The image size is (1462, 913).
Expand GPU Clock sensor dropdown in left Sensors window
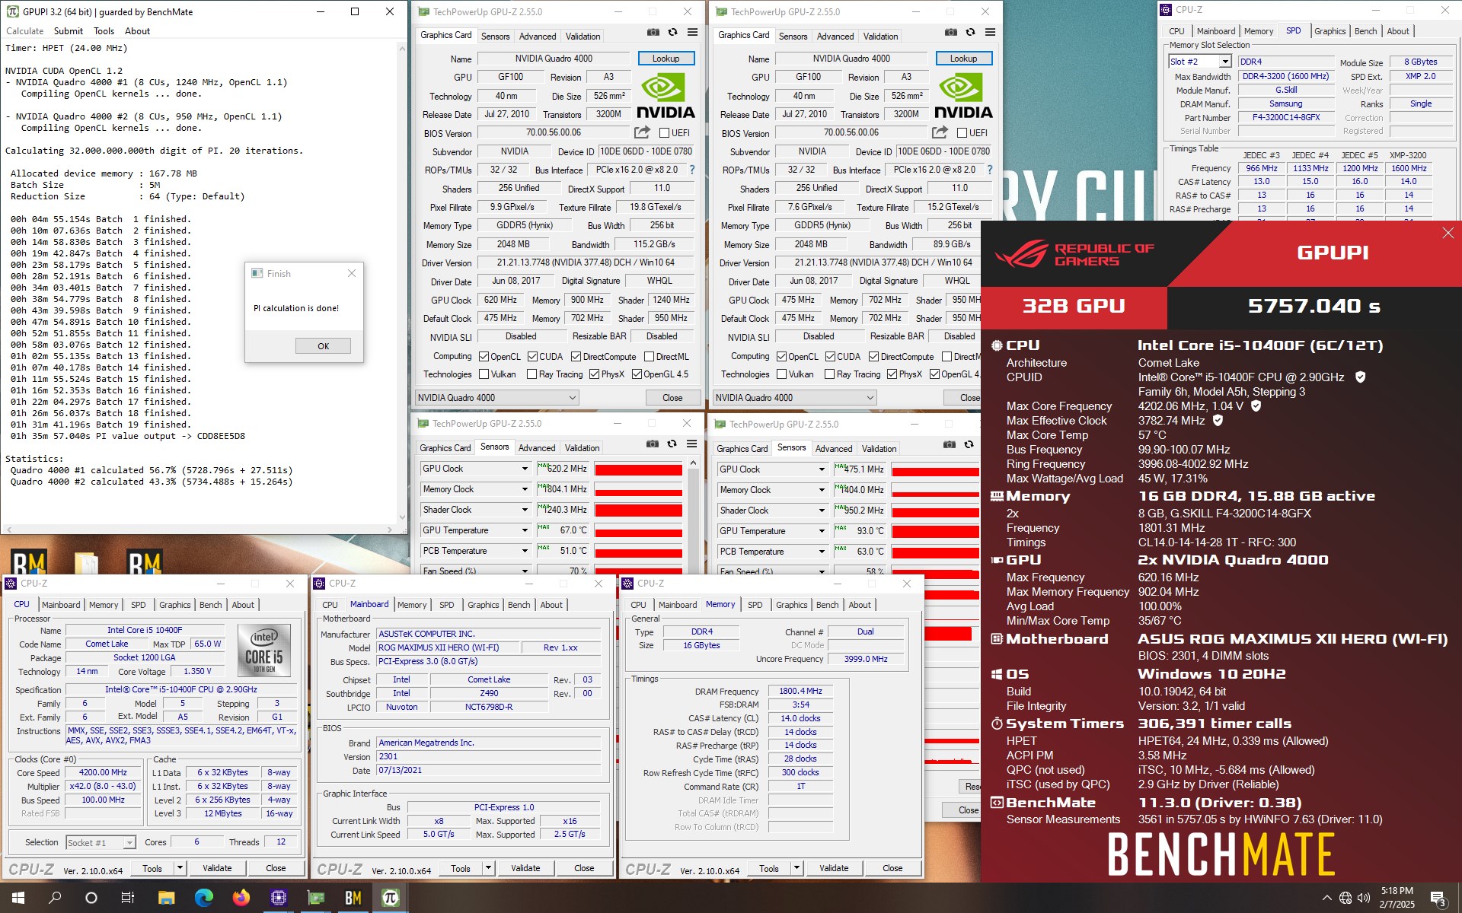(x=525, y=469)
